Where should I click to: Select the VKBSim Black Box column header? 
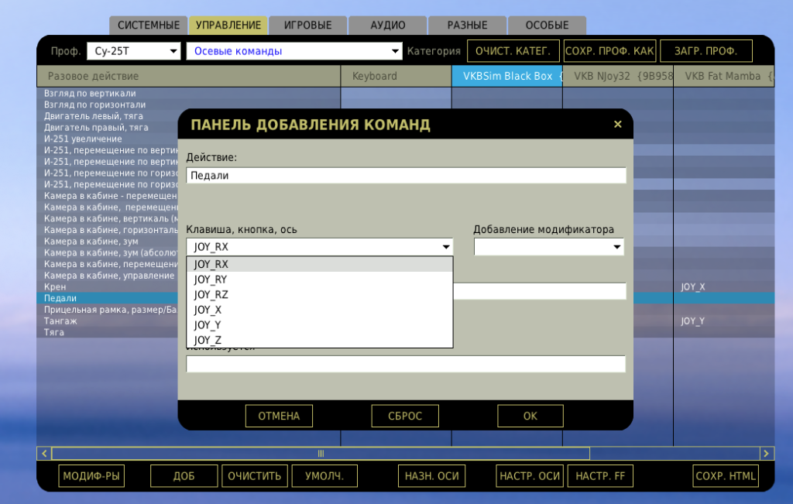[506, 76]
